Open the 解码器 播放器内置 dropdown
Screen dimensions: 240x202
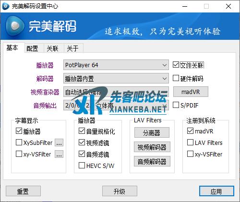coord(116,78)
